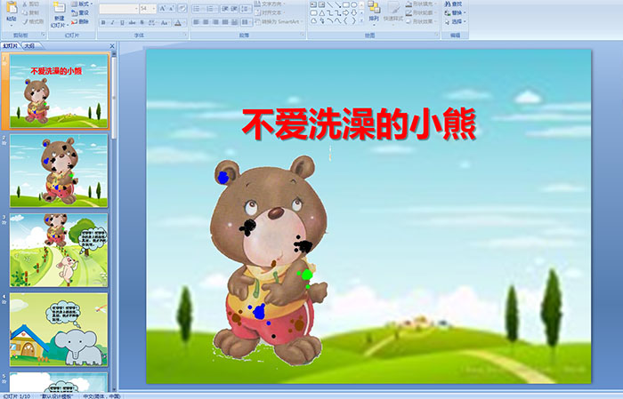Select the straight Line shape
Viewport: 623px width, 399px height.
tap(330, 4)
